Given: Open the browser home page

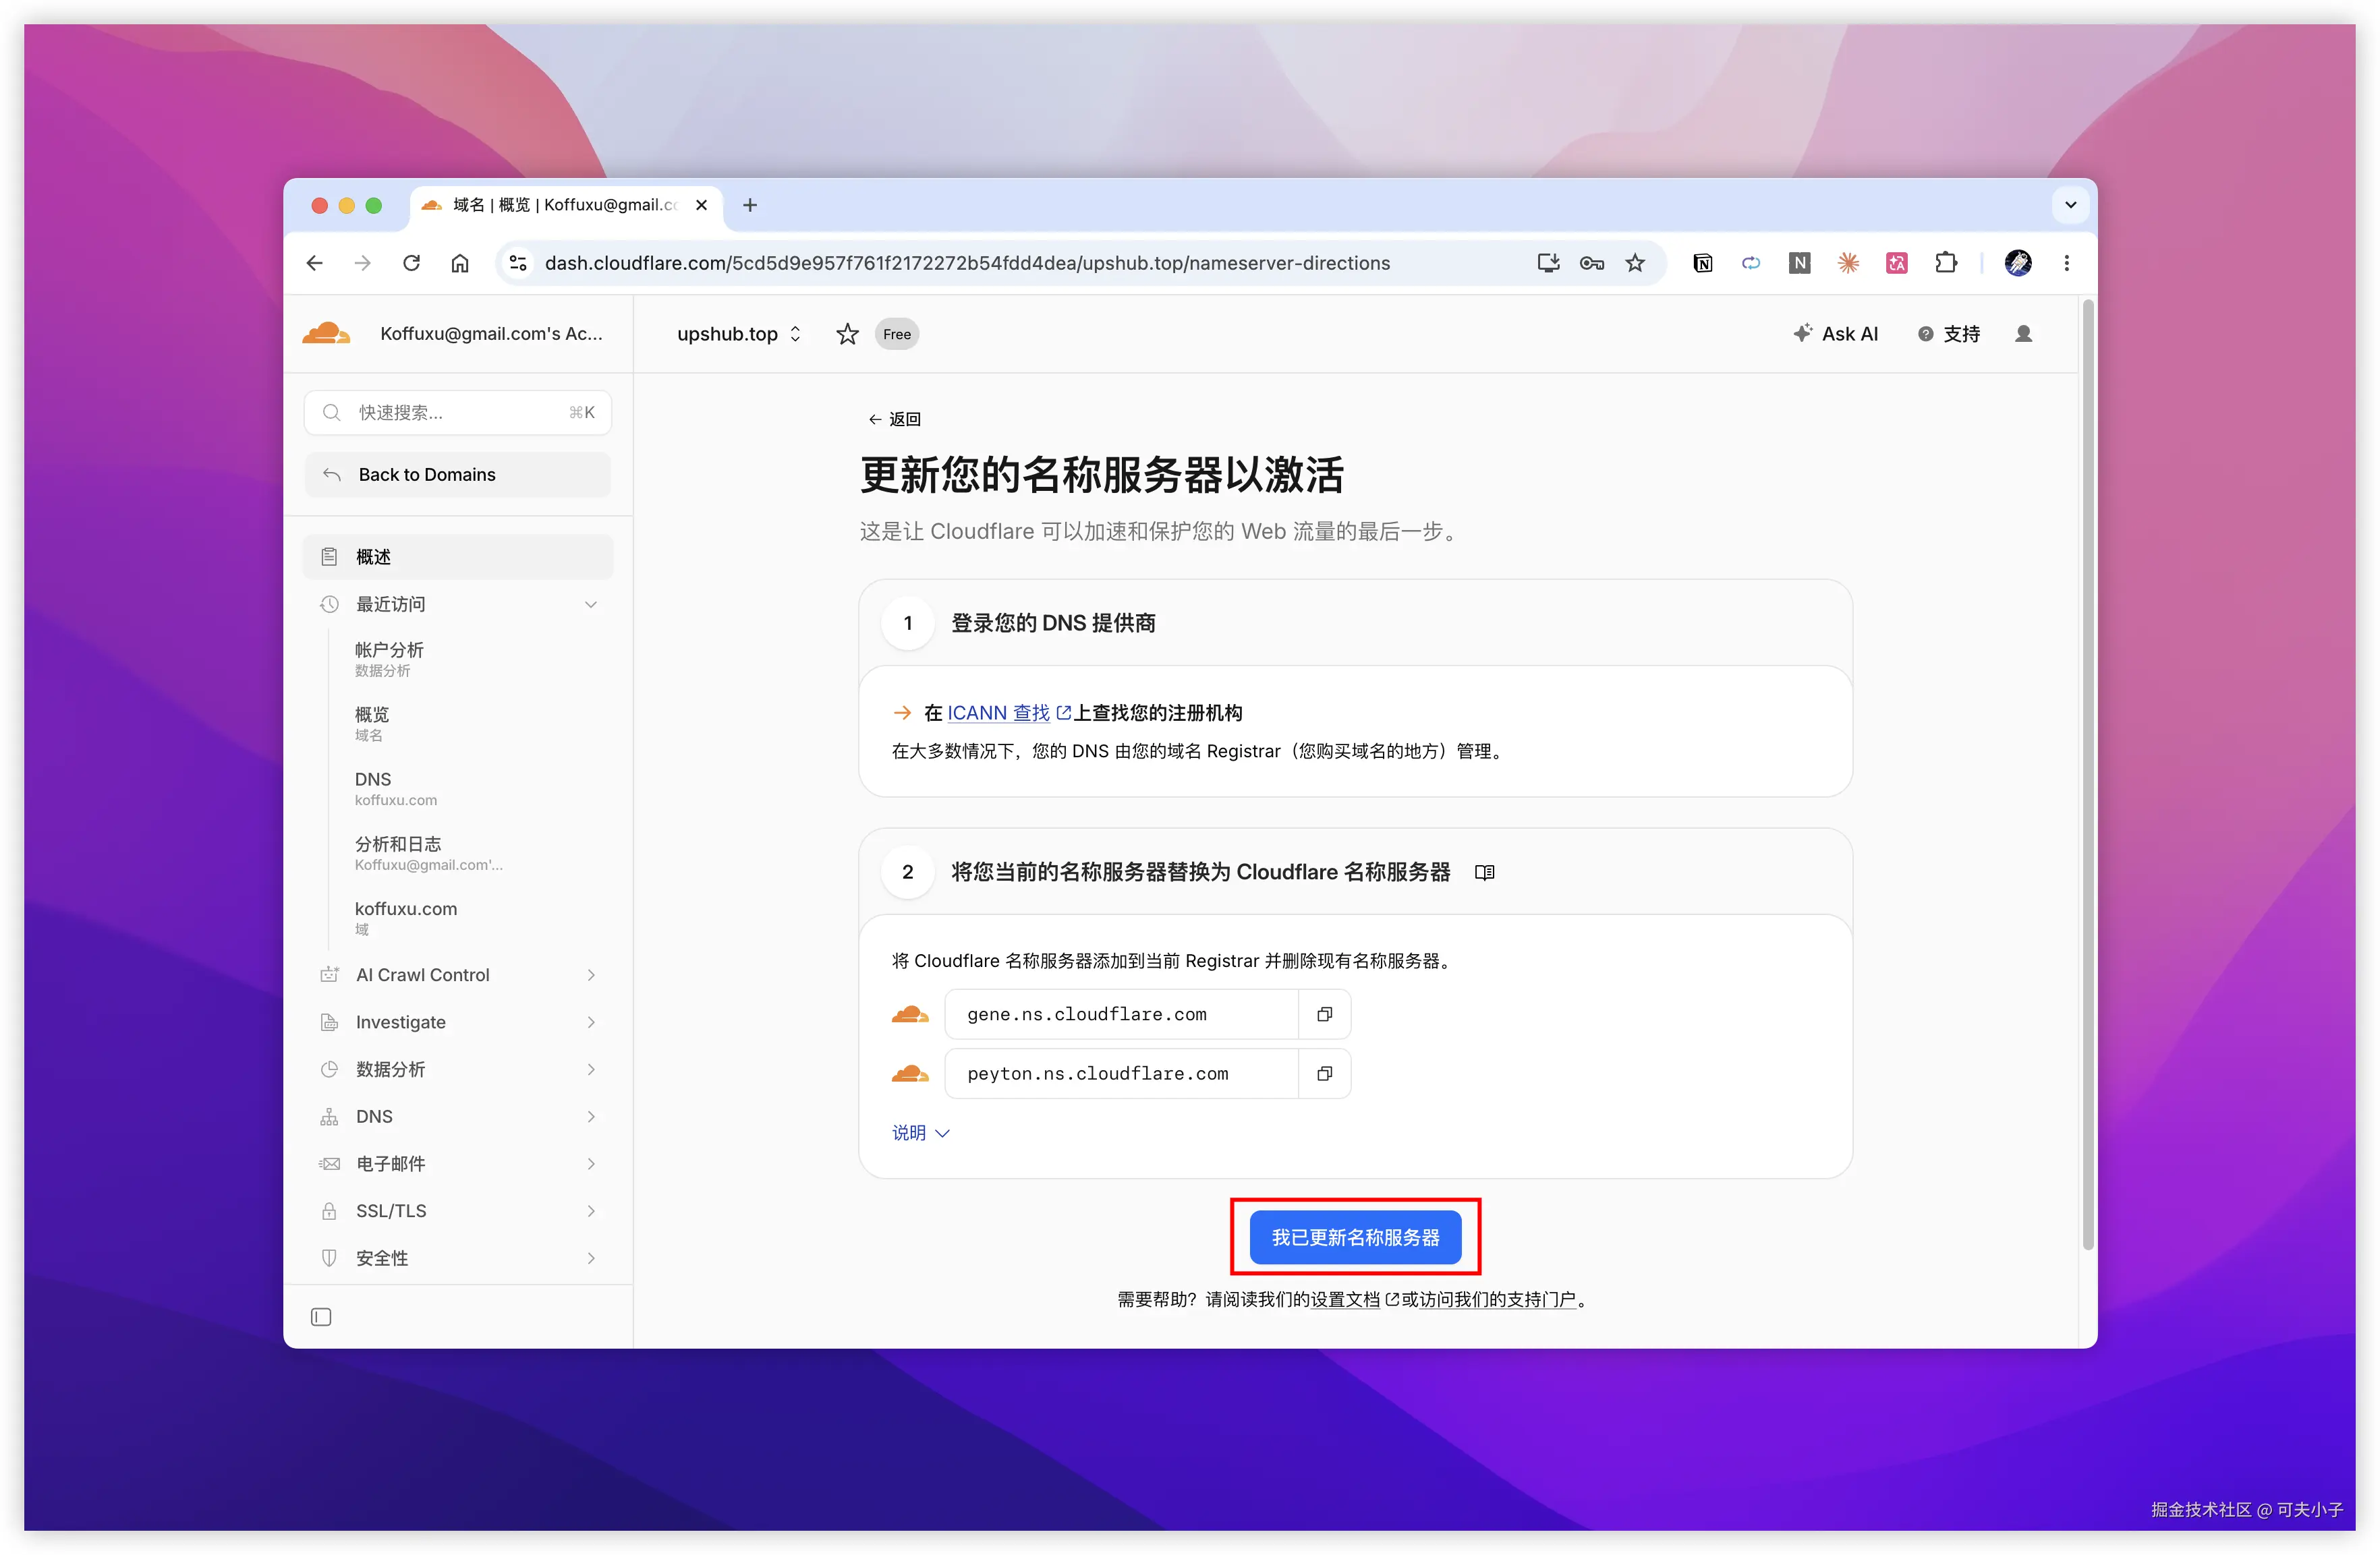Looking at the screenshot, I should [x=460, y=263].
